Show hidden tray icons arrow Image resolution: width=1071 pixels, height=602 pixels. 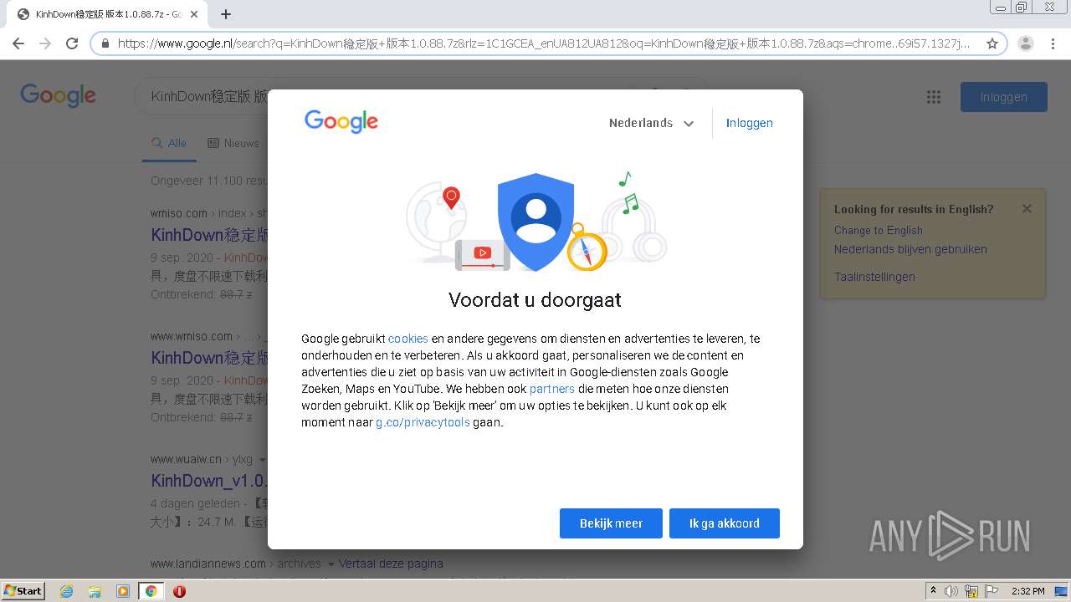(934, 591)
